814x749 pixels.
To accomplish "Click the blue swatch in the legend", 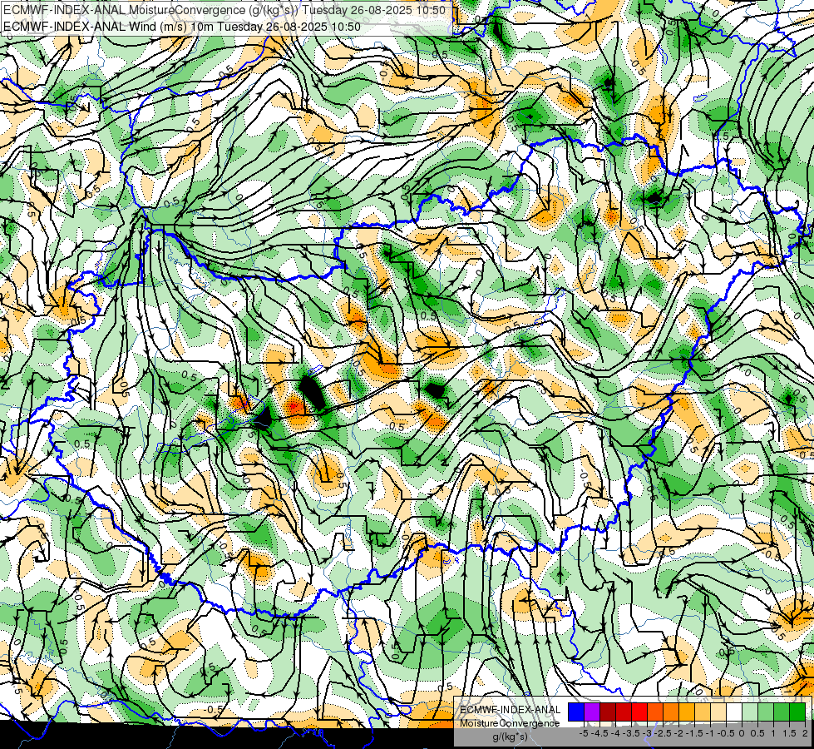I will pyautogui.click(x=576, y=712).
